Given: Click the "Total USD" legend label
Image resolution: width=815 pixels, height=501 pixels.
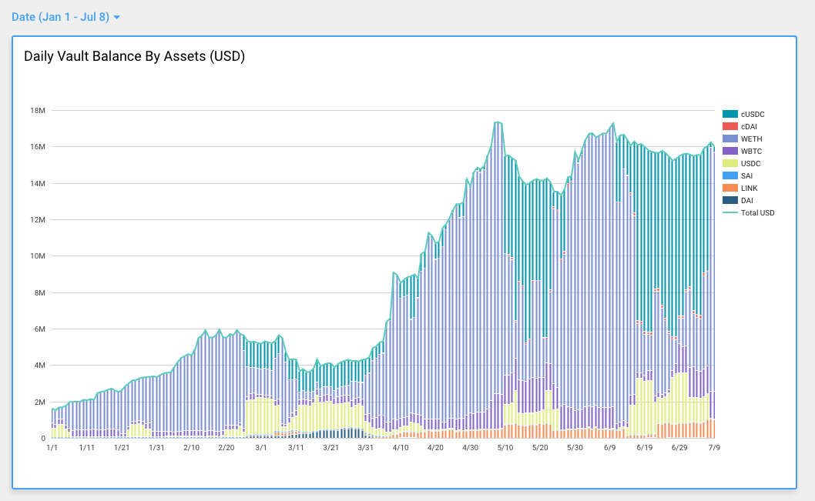Looking at the screenshot, I should [757, 212].
